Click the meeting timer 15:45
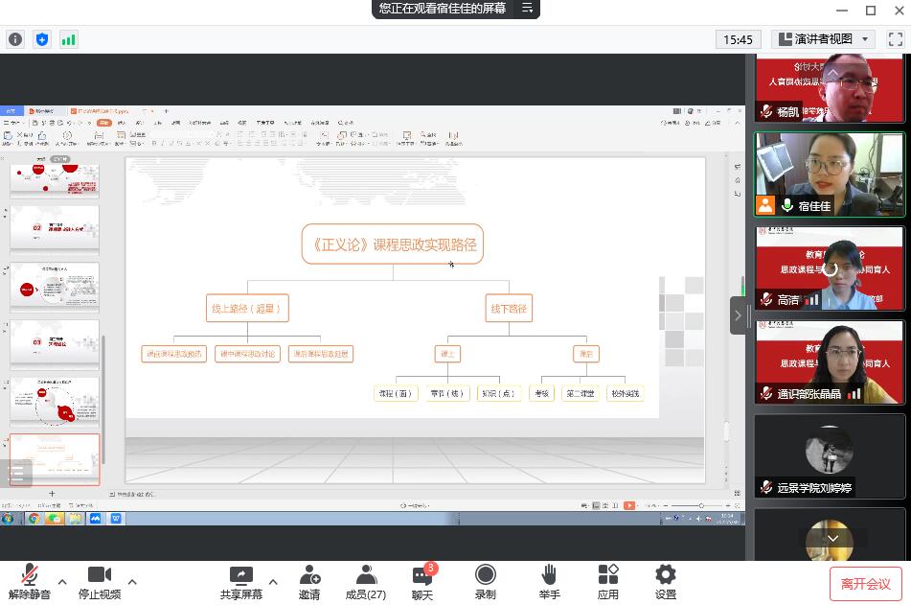 click(x=738, y=39)
